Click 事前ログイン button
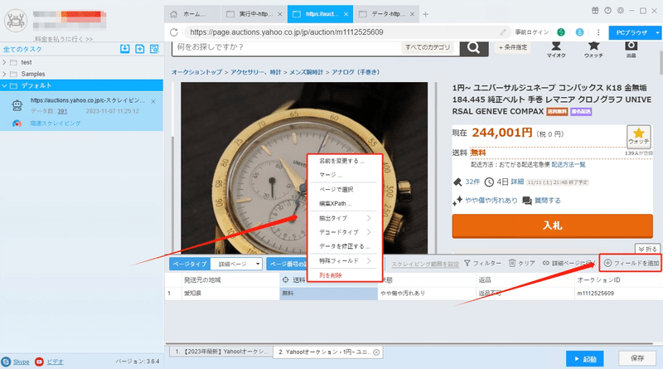The width and height of the screenshot is (663, 369). click(x=532, y=32)
